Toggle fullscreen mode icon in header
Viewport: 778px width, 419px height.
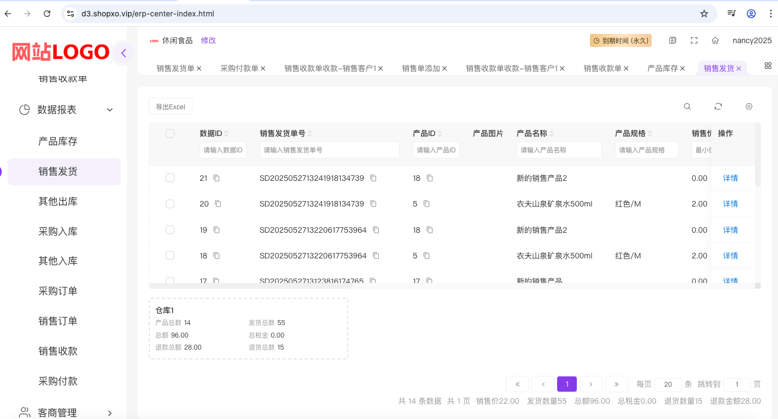(x=694, y=40)
